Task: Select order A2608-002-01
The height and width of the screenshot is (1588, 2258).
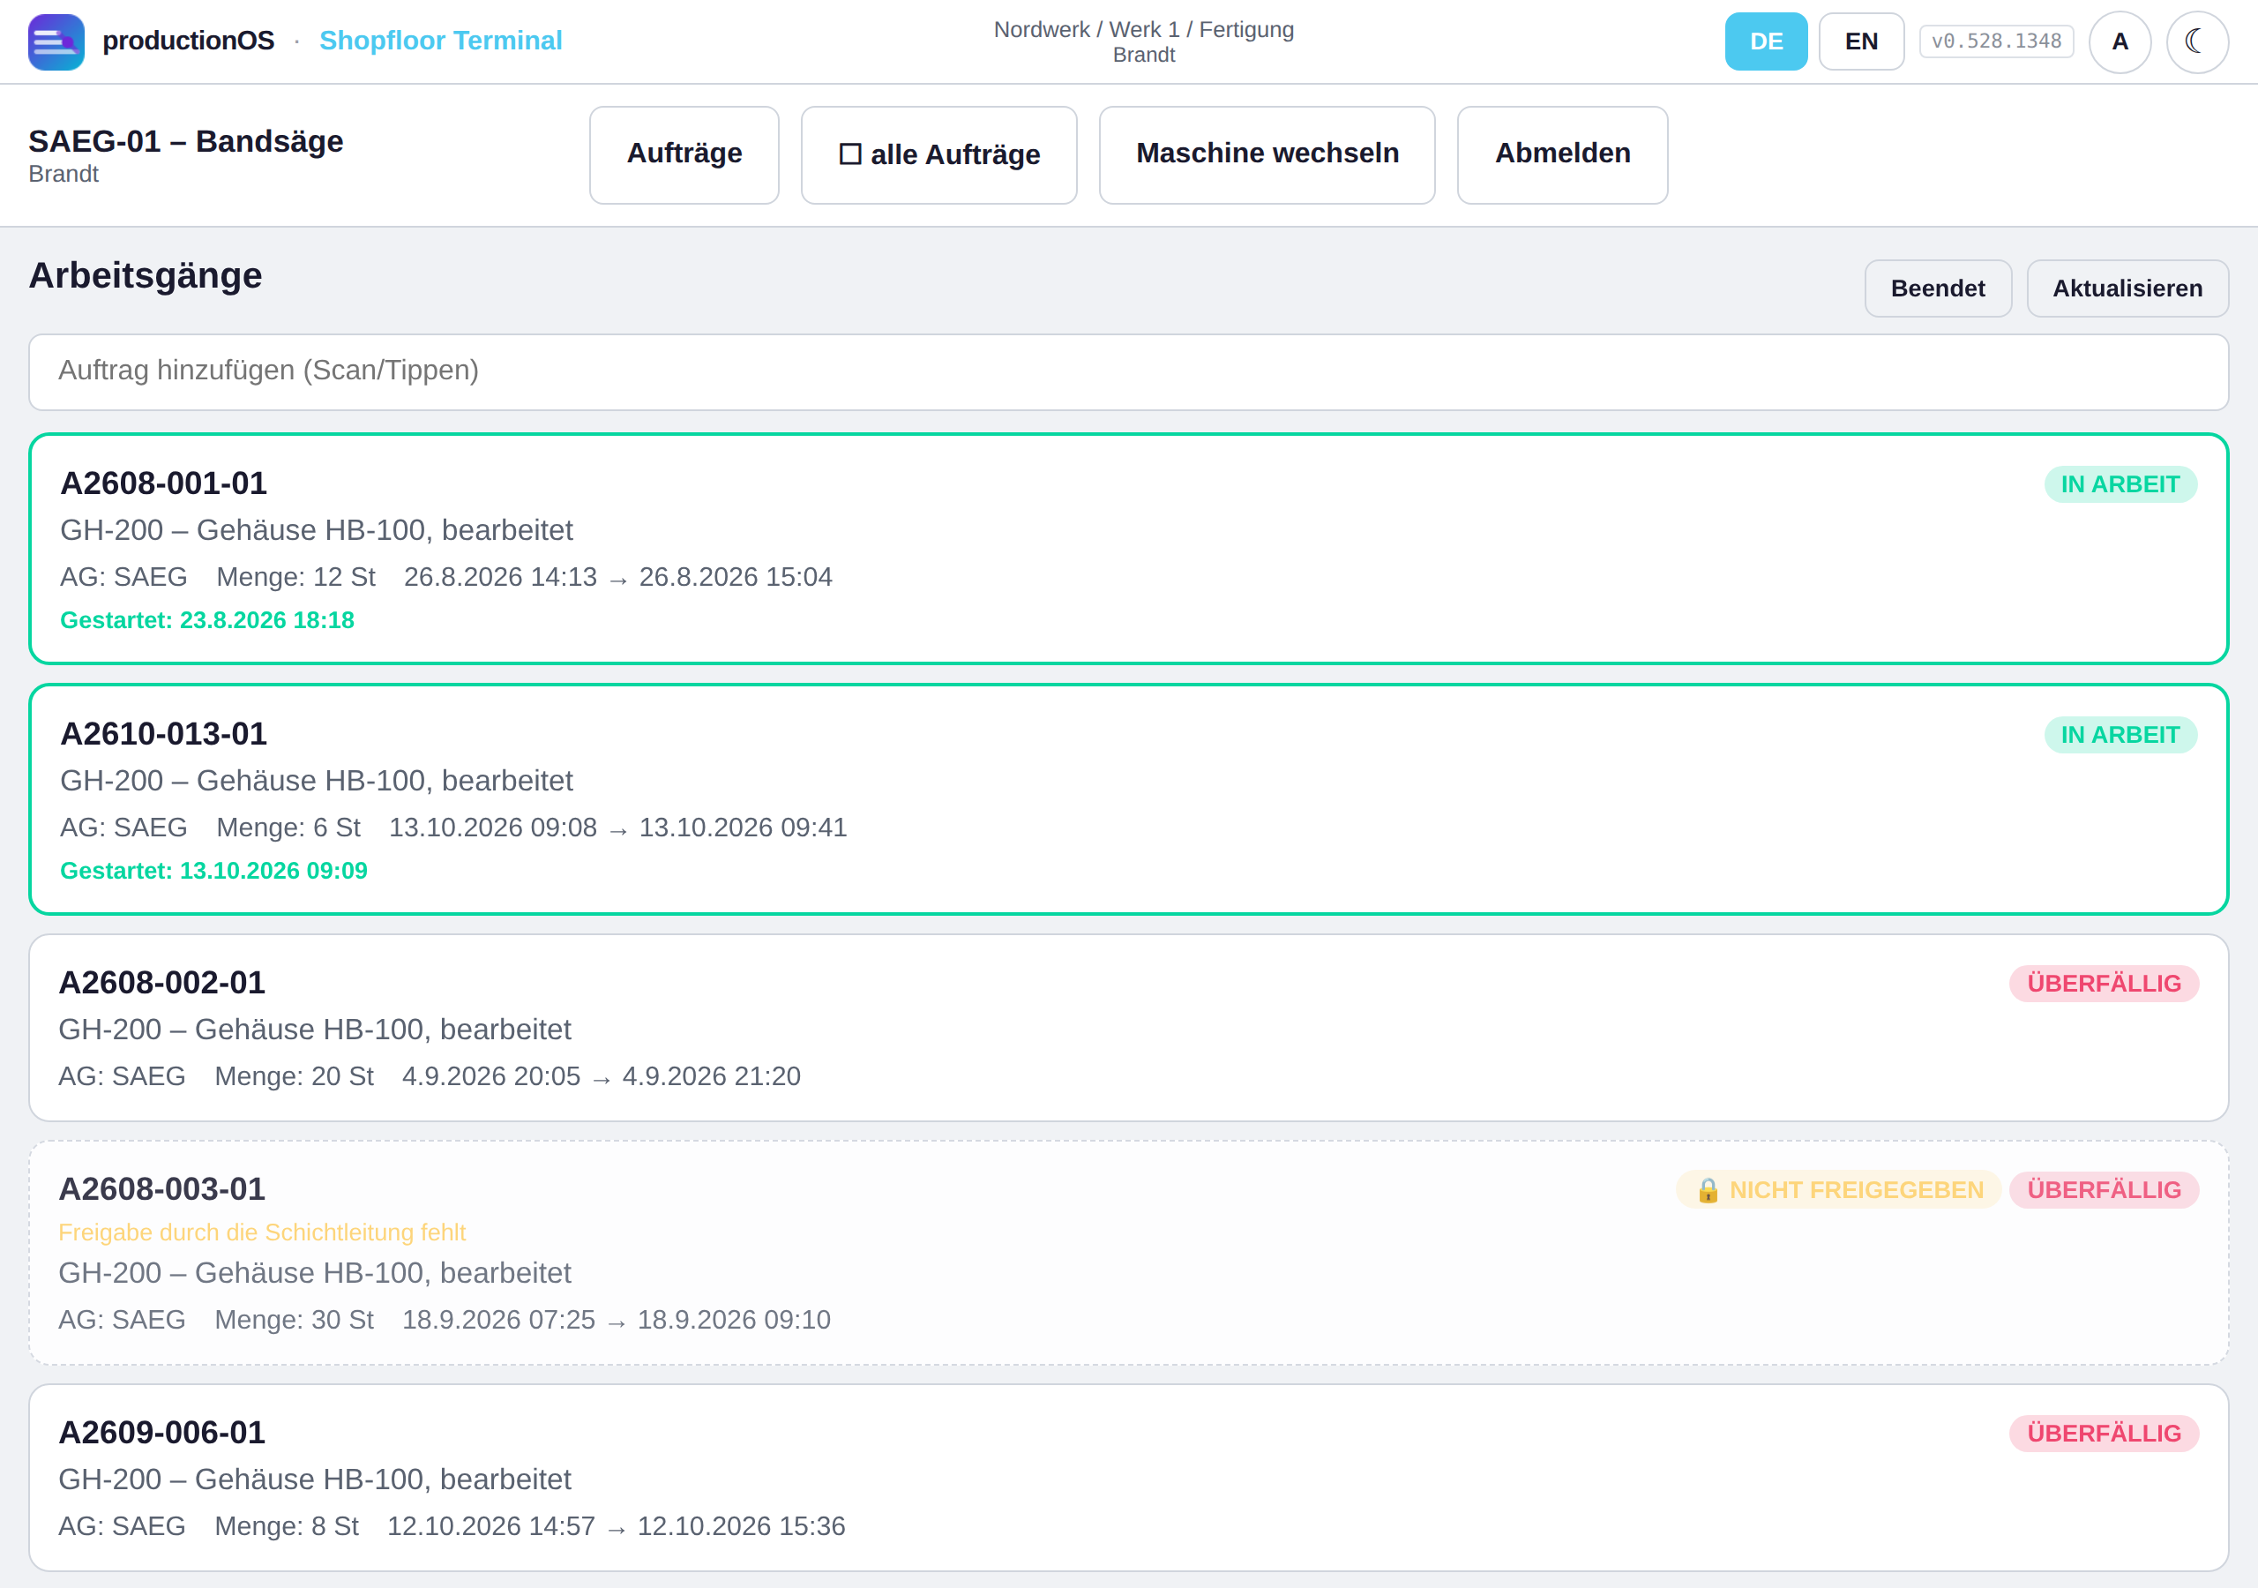Action: [x=1128, y=1027]
